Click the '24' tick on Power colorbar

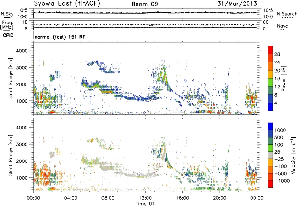click(x=277, y=62)
